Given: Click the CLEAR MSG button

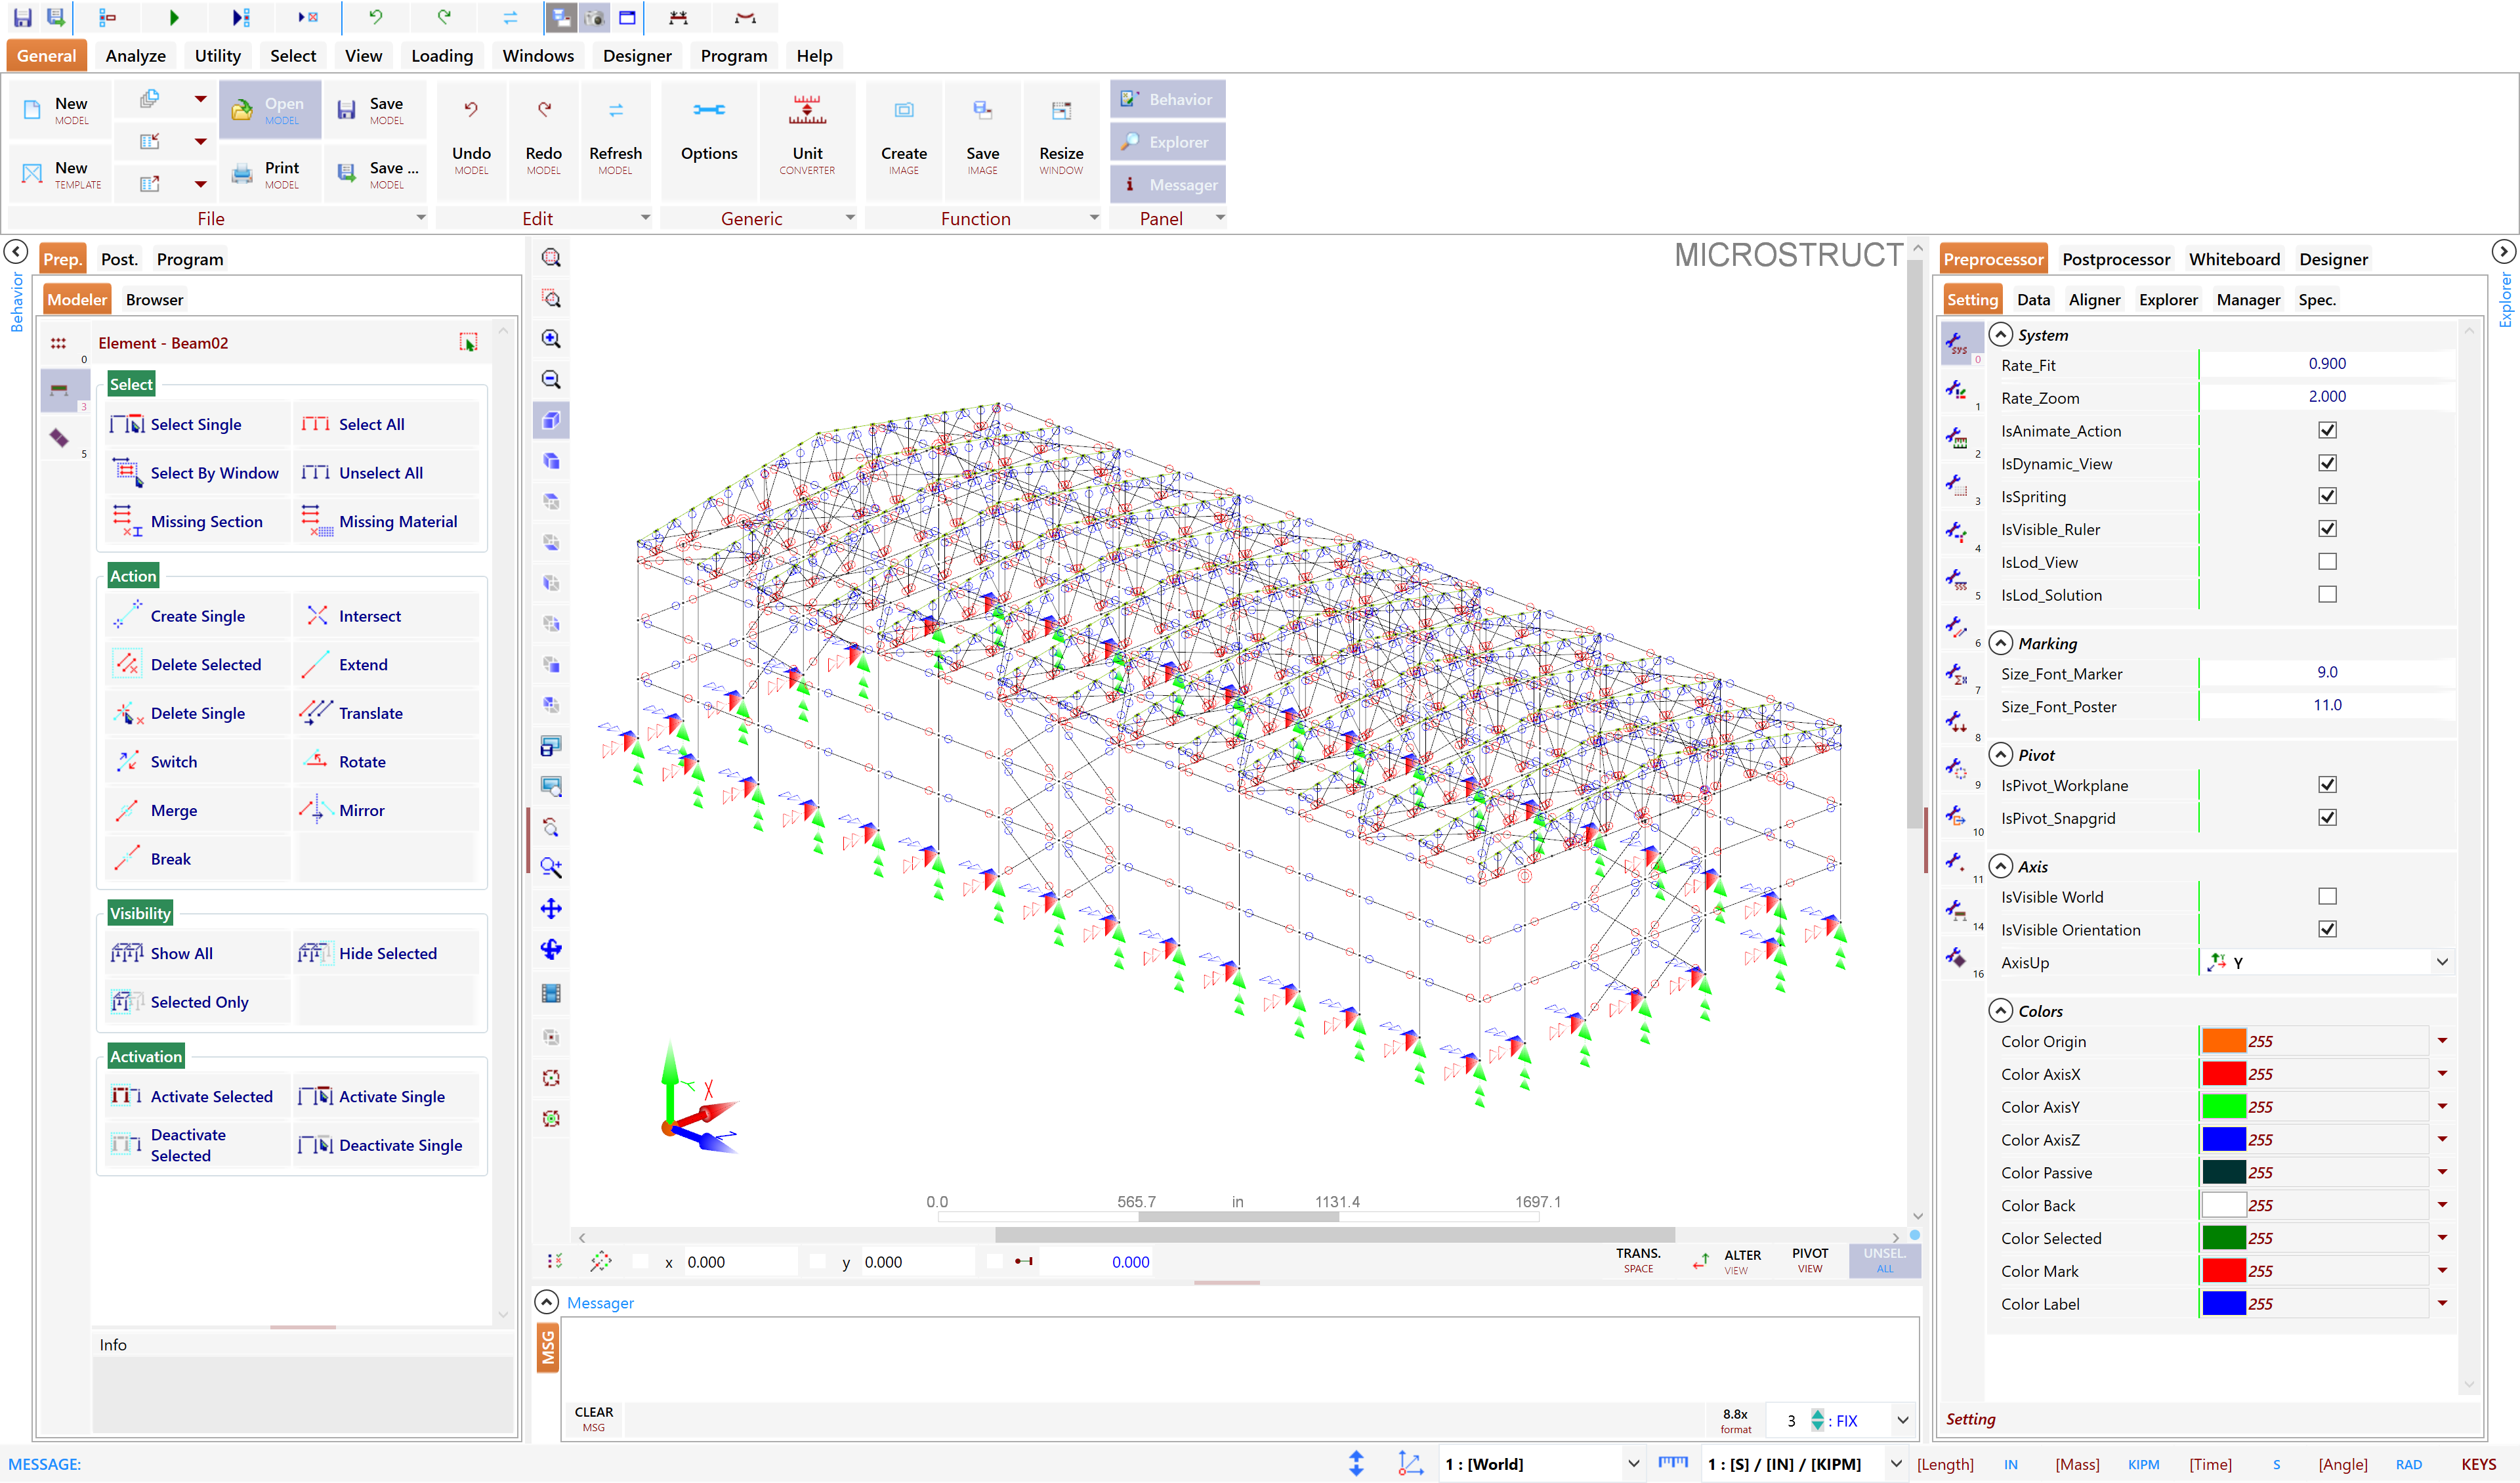Looking at the screenshot, I should click(594, 1419).
